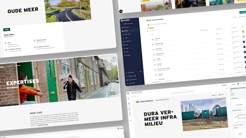Click the fullscreen icon in the editor preview toolbar
This screenshot has height=138, width=246.
[x=138, y=96]
